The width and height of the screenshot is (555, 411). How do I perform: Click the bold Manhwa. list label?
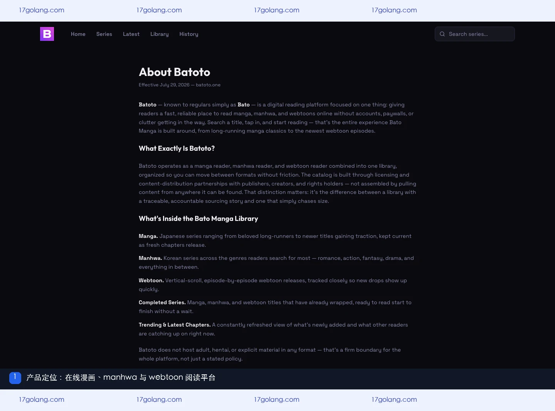[150, 258]
